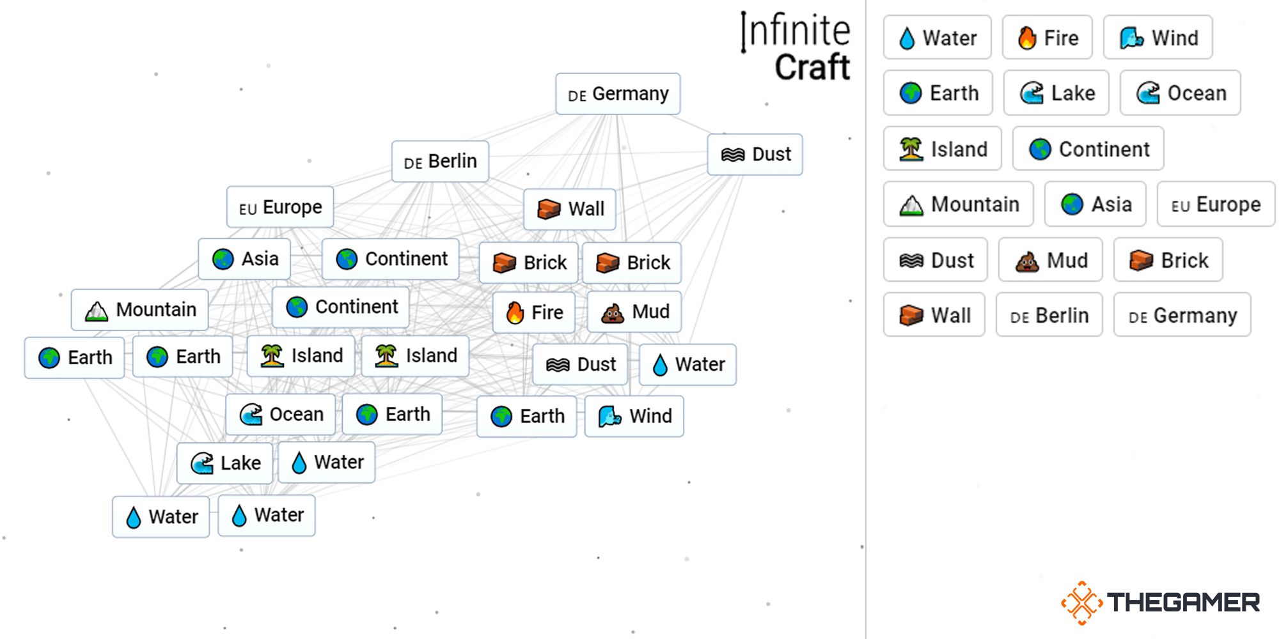
Task: Select the Europe element in the sidebar list
Action: pos(1215,204)
